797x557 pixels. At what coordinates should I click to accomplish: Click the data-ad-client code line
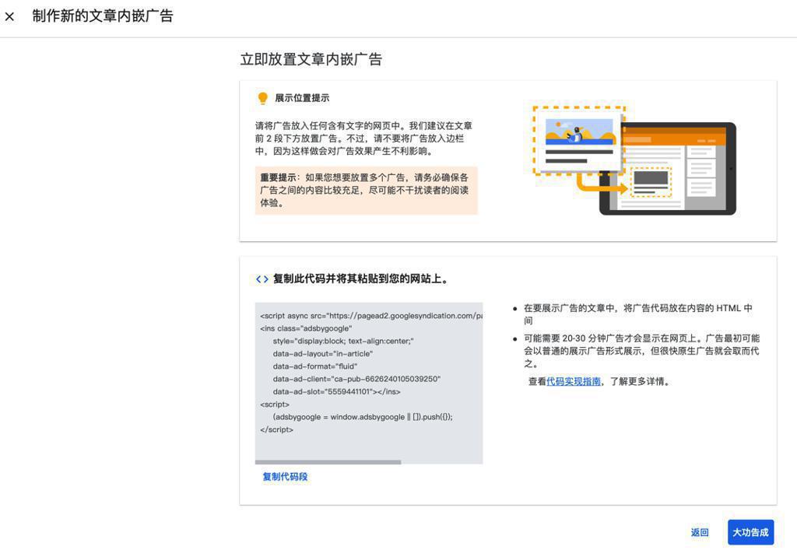point(356,379)
